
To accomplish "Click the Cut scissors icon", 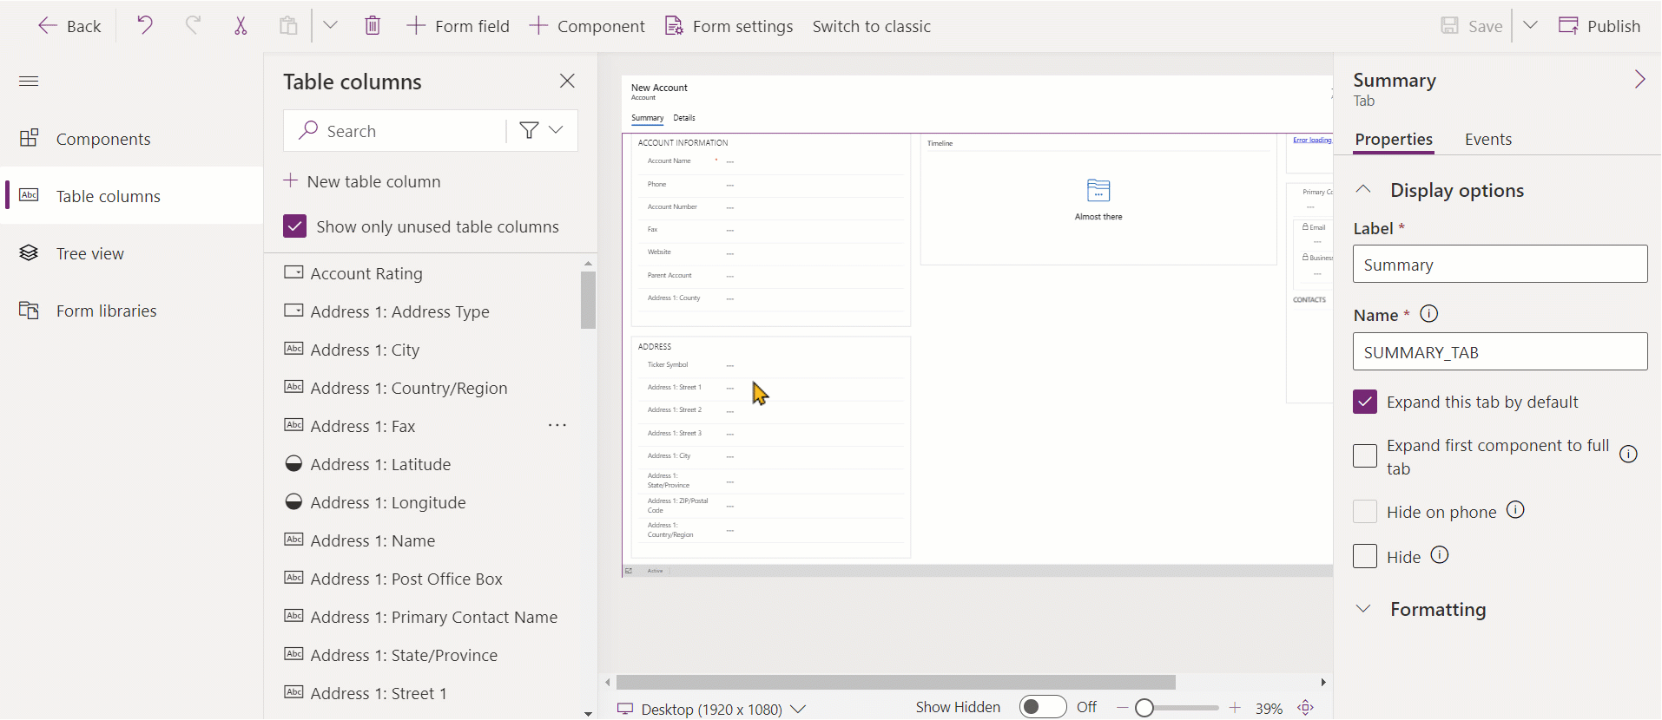I will pyautogui.click(x=241, y=26).
